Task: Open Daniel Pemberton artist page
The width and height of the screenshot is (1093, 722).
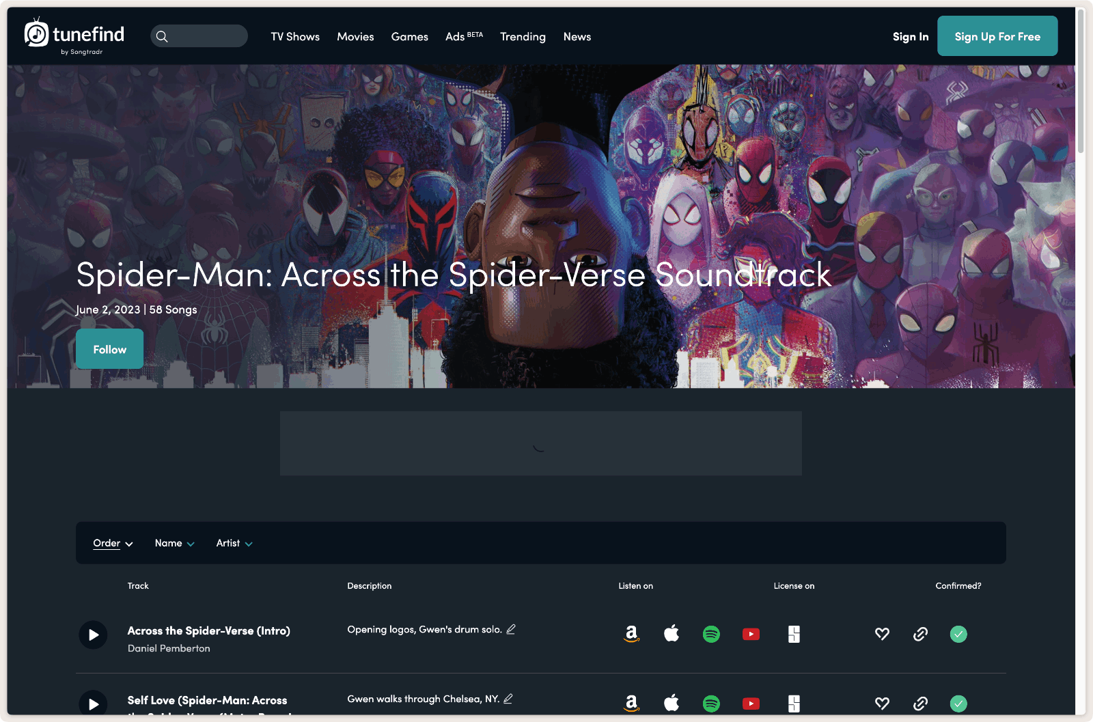Action: [x=169, y=648]
